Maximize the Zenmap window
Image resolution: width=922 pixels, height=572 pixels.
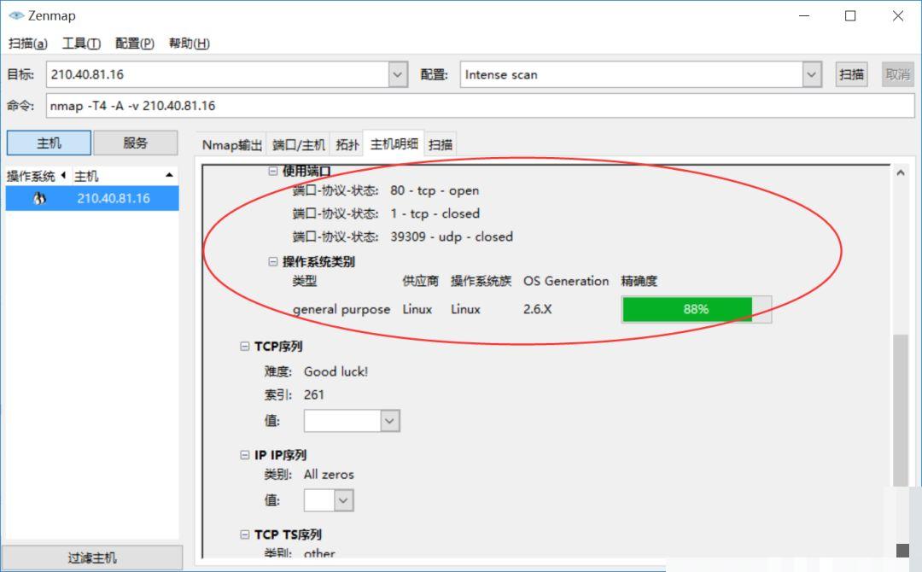[x=850, y=16]
